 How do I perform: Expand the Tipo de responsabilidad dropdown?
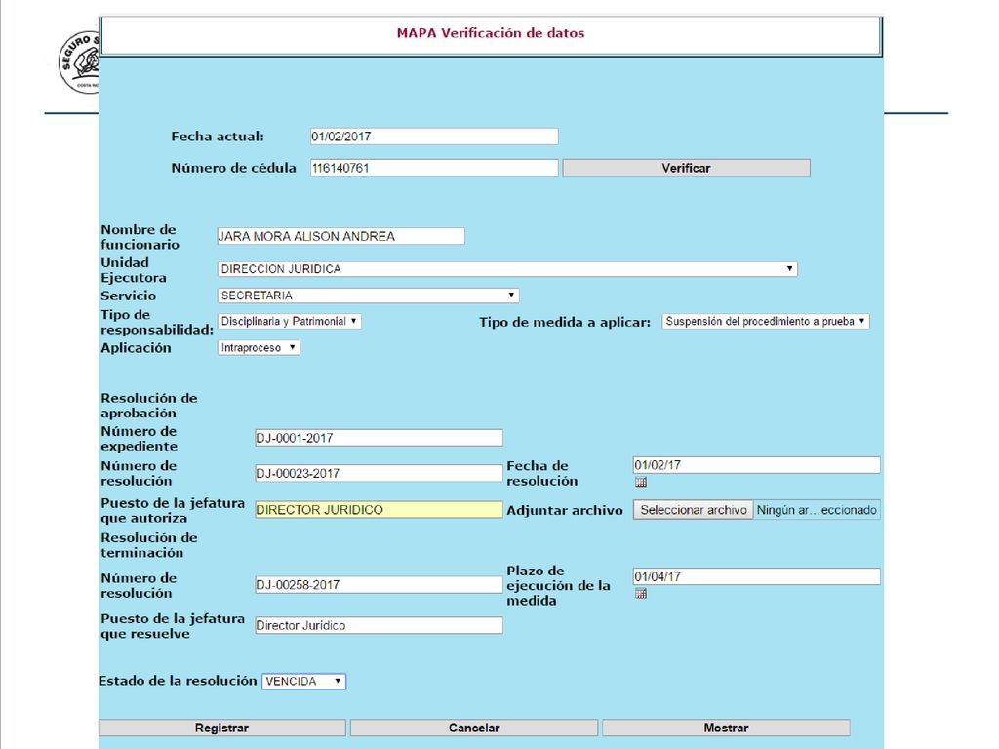[289, 322]
